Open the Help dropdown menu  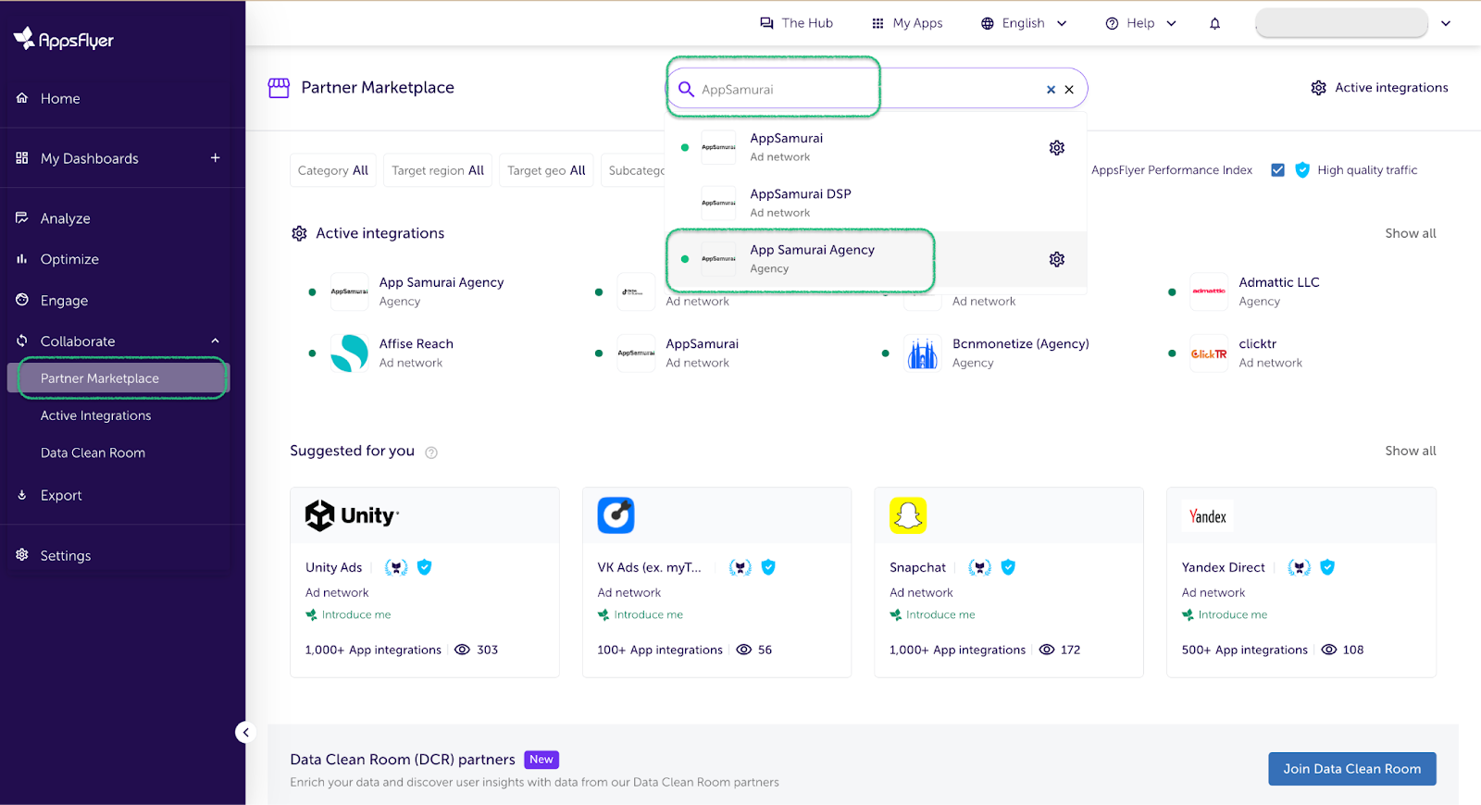click(1141, 23)
